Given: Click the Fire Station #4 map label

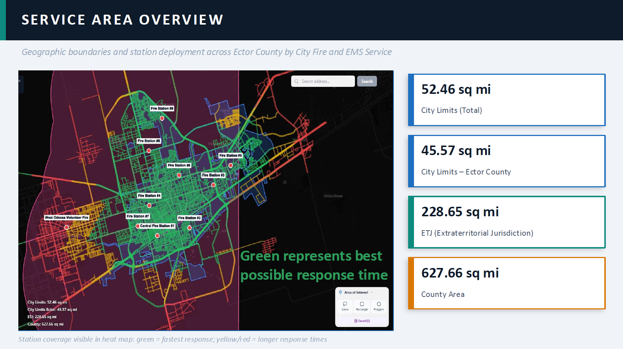Looking at the screenshot, I should click(149, 196).
